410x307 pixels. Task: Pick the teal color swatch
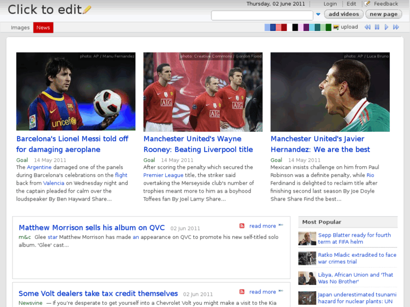pos(318,28)
